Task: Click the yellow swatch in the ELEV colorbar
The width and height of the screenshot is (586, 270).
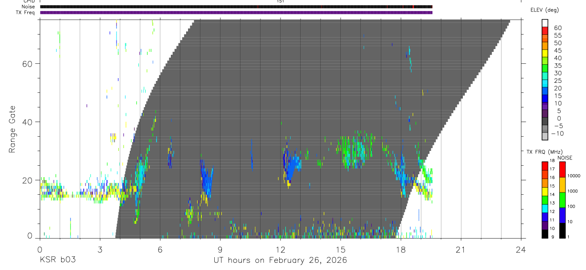Action: (545, 53)
